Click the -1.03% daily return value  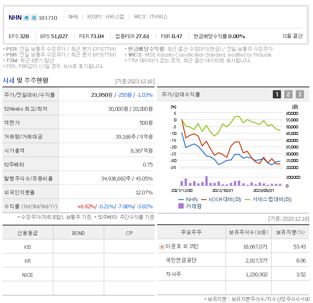145,95
